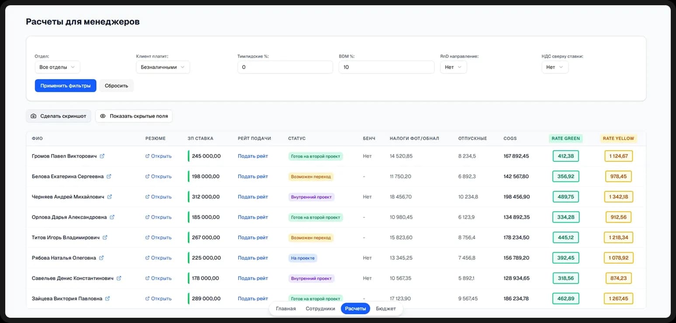Click Внутренний проект status for Черняев Андрей
Image resolution: width=676 pixels, height=323 pixels.
coord(312,197)
